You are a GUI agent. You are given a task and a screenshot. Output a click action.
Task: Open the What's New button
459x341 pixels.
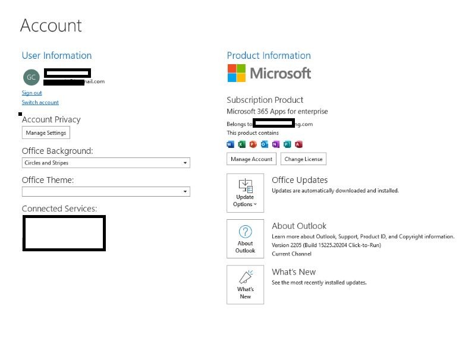click(246, 285)
